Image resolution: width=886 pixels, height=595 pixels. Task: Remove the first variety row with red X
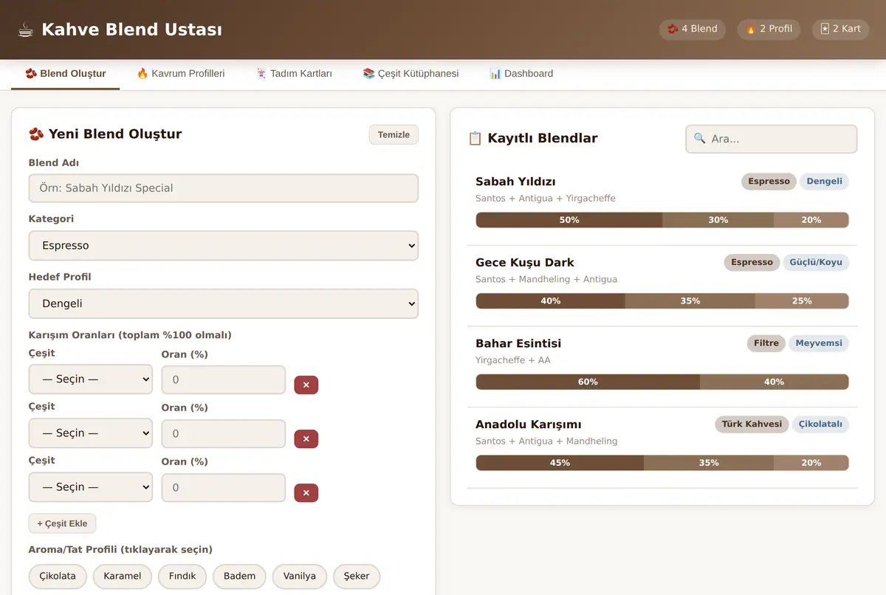coord(306,385)
